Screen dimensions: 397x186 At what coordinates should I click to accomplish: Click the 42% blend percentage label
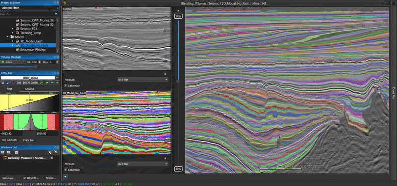(178, 169)
